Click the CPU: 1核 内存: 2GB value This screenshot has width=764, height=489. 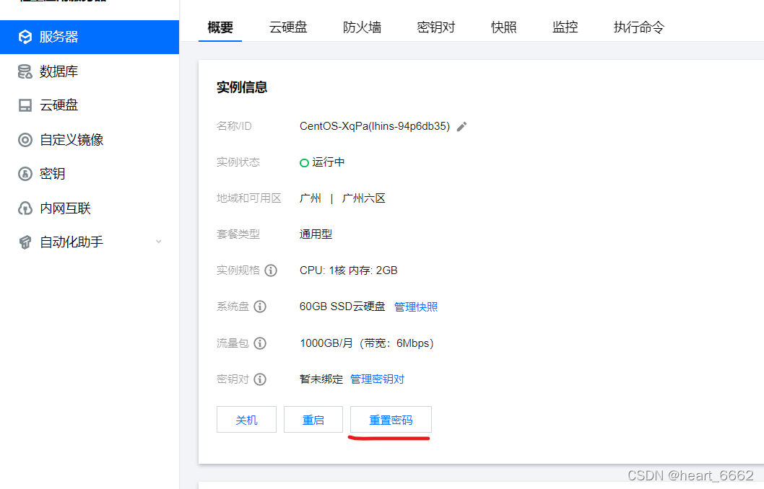pyautogui.click(x=348, y=270)
